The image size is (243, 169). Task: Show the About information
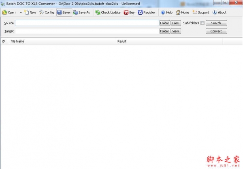(x=220, y=13)
